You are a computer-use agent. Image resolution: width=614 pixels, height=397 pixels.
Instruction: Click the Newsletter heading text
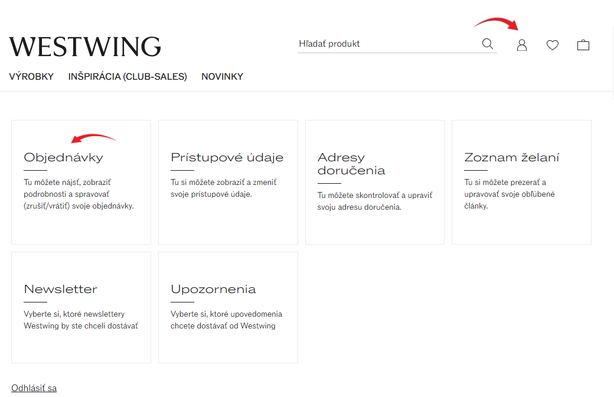[x=61, y=289]
